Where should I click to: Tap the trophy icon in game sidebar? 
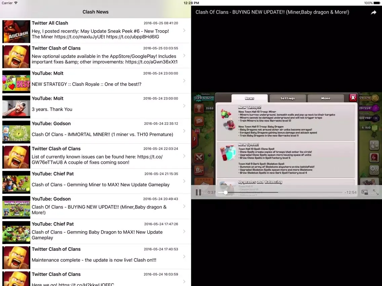[199, 108]
